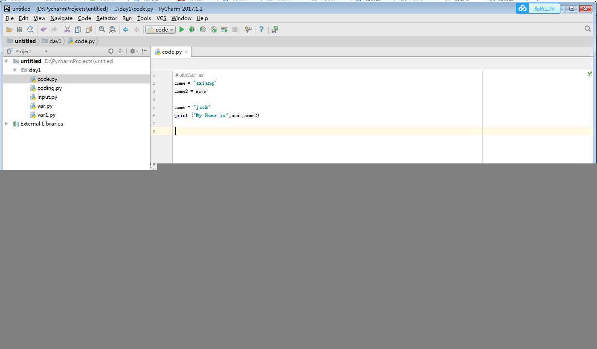The image size is (597, 349).
Task: Click the Concurrency Diagram run icon
Action: [x=224, y=29]
